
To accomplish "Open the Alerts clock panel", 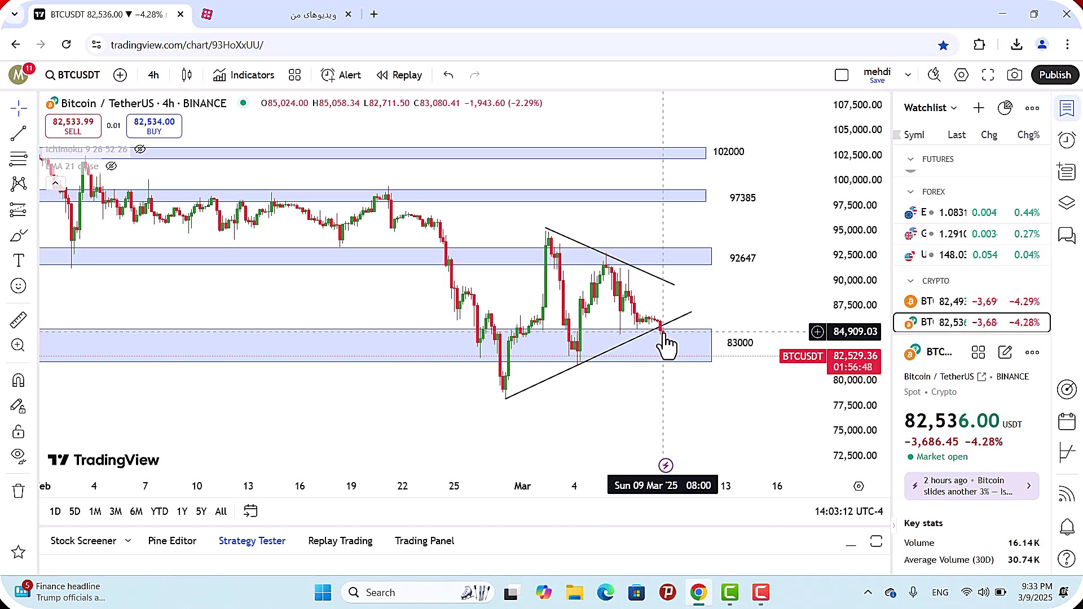I will 1067,140.
